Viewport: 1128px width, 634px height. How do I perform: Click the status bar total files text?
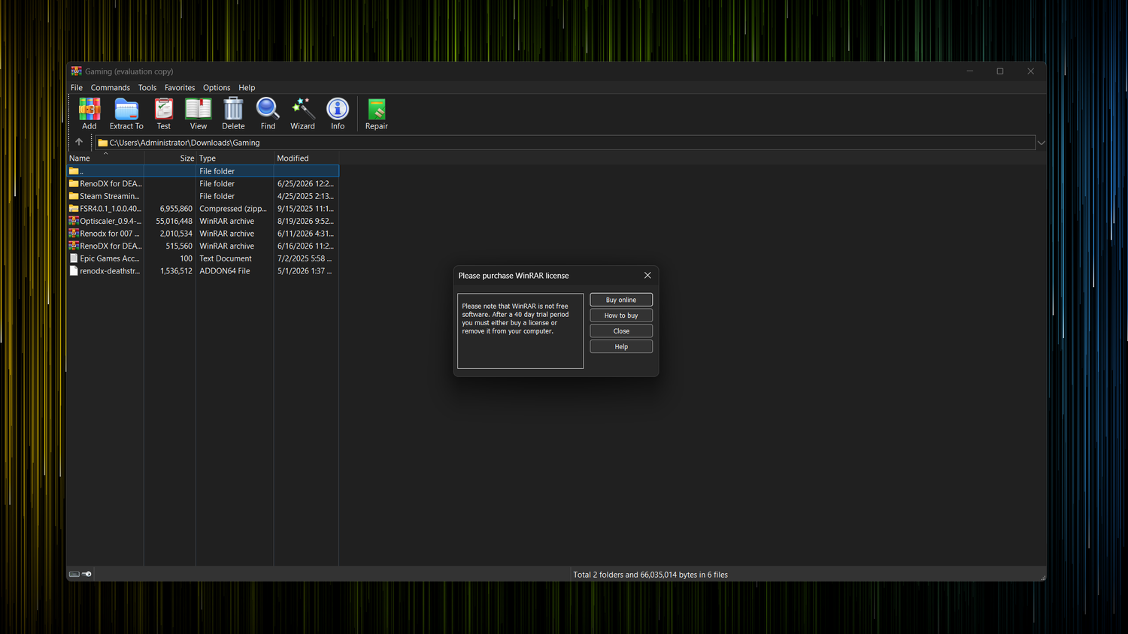[650, 575]
